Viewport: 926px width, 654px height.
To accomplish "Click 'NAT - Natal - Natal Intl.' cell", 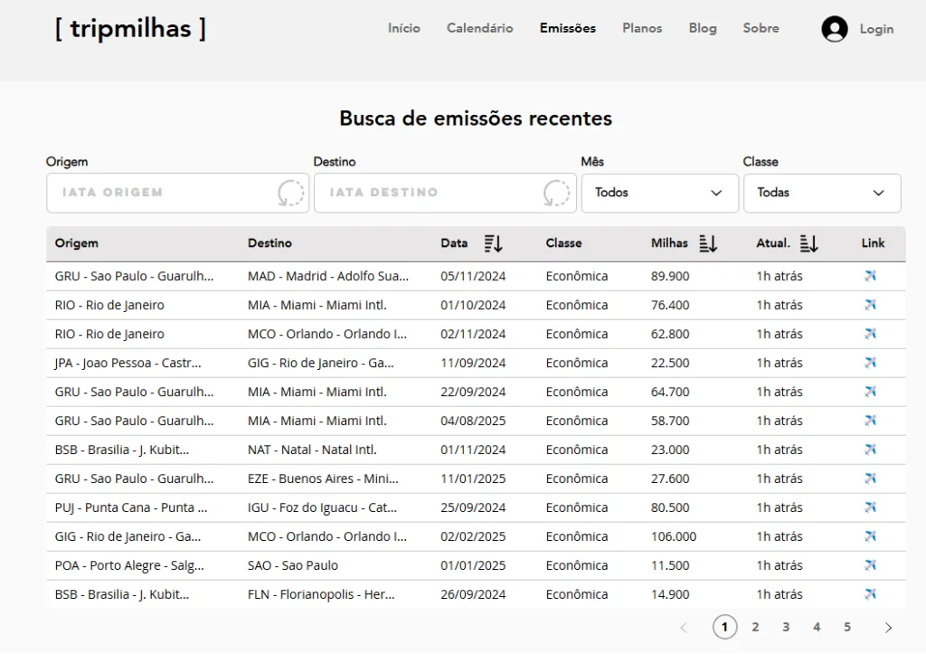I will (312, 450).
